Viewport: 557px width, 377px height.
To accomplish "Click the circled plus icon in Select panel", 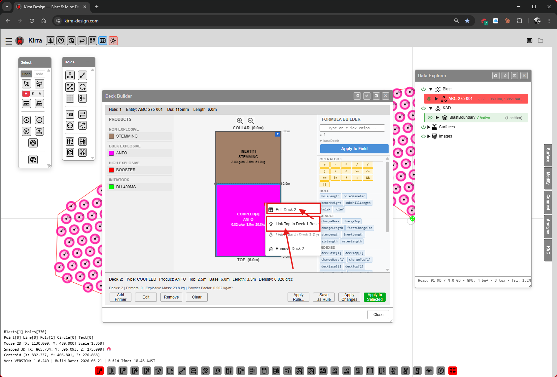I will coord(27,120).
